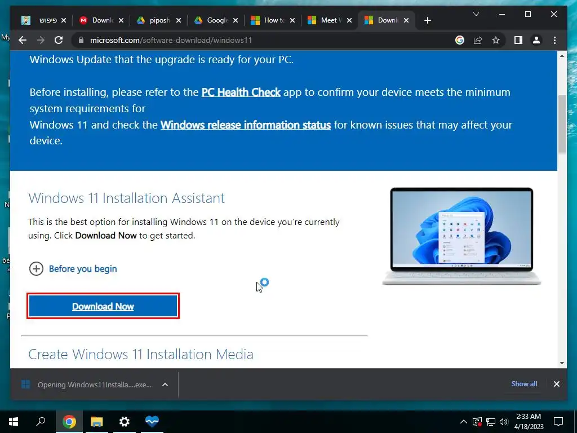This screenshot has width=577, height=433.
Task: Open the notification center icon
Action: coord(558,422)
